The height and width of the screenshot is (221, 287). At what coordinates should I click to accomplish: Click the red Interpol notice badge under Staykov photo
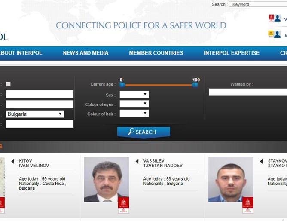[248, 205]
